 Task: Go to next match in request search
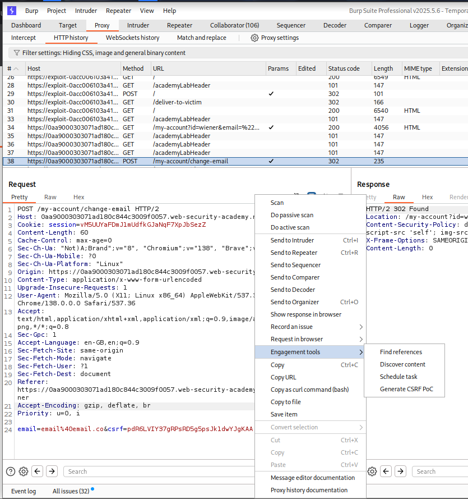point(52,471)
